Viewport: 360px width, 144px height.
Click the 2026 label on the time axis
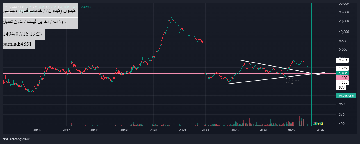point(320,130)
